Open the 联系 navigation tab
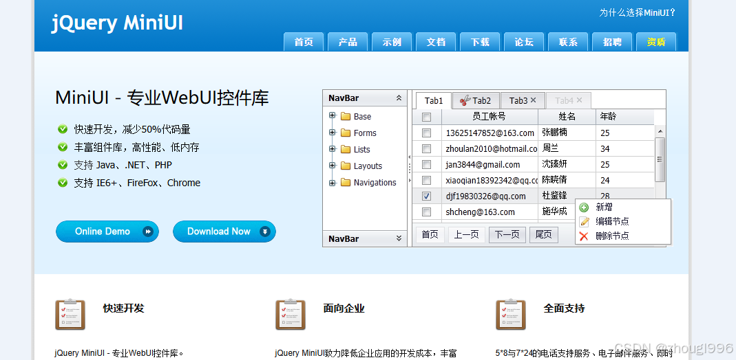 click(568, 42)
